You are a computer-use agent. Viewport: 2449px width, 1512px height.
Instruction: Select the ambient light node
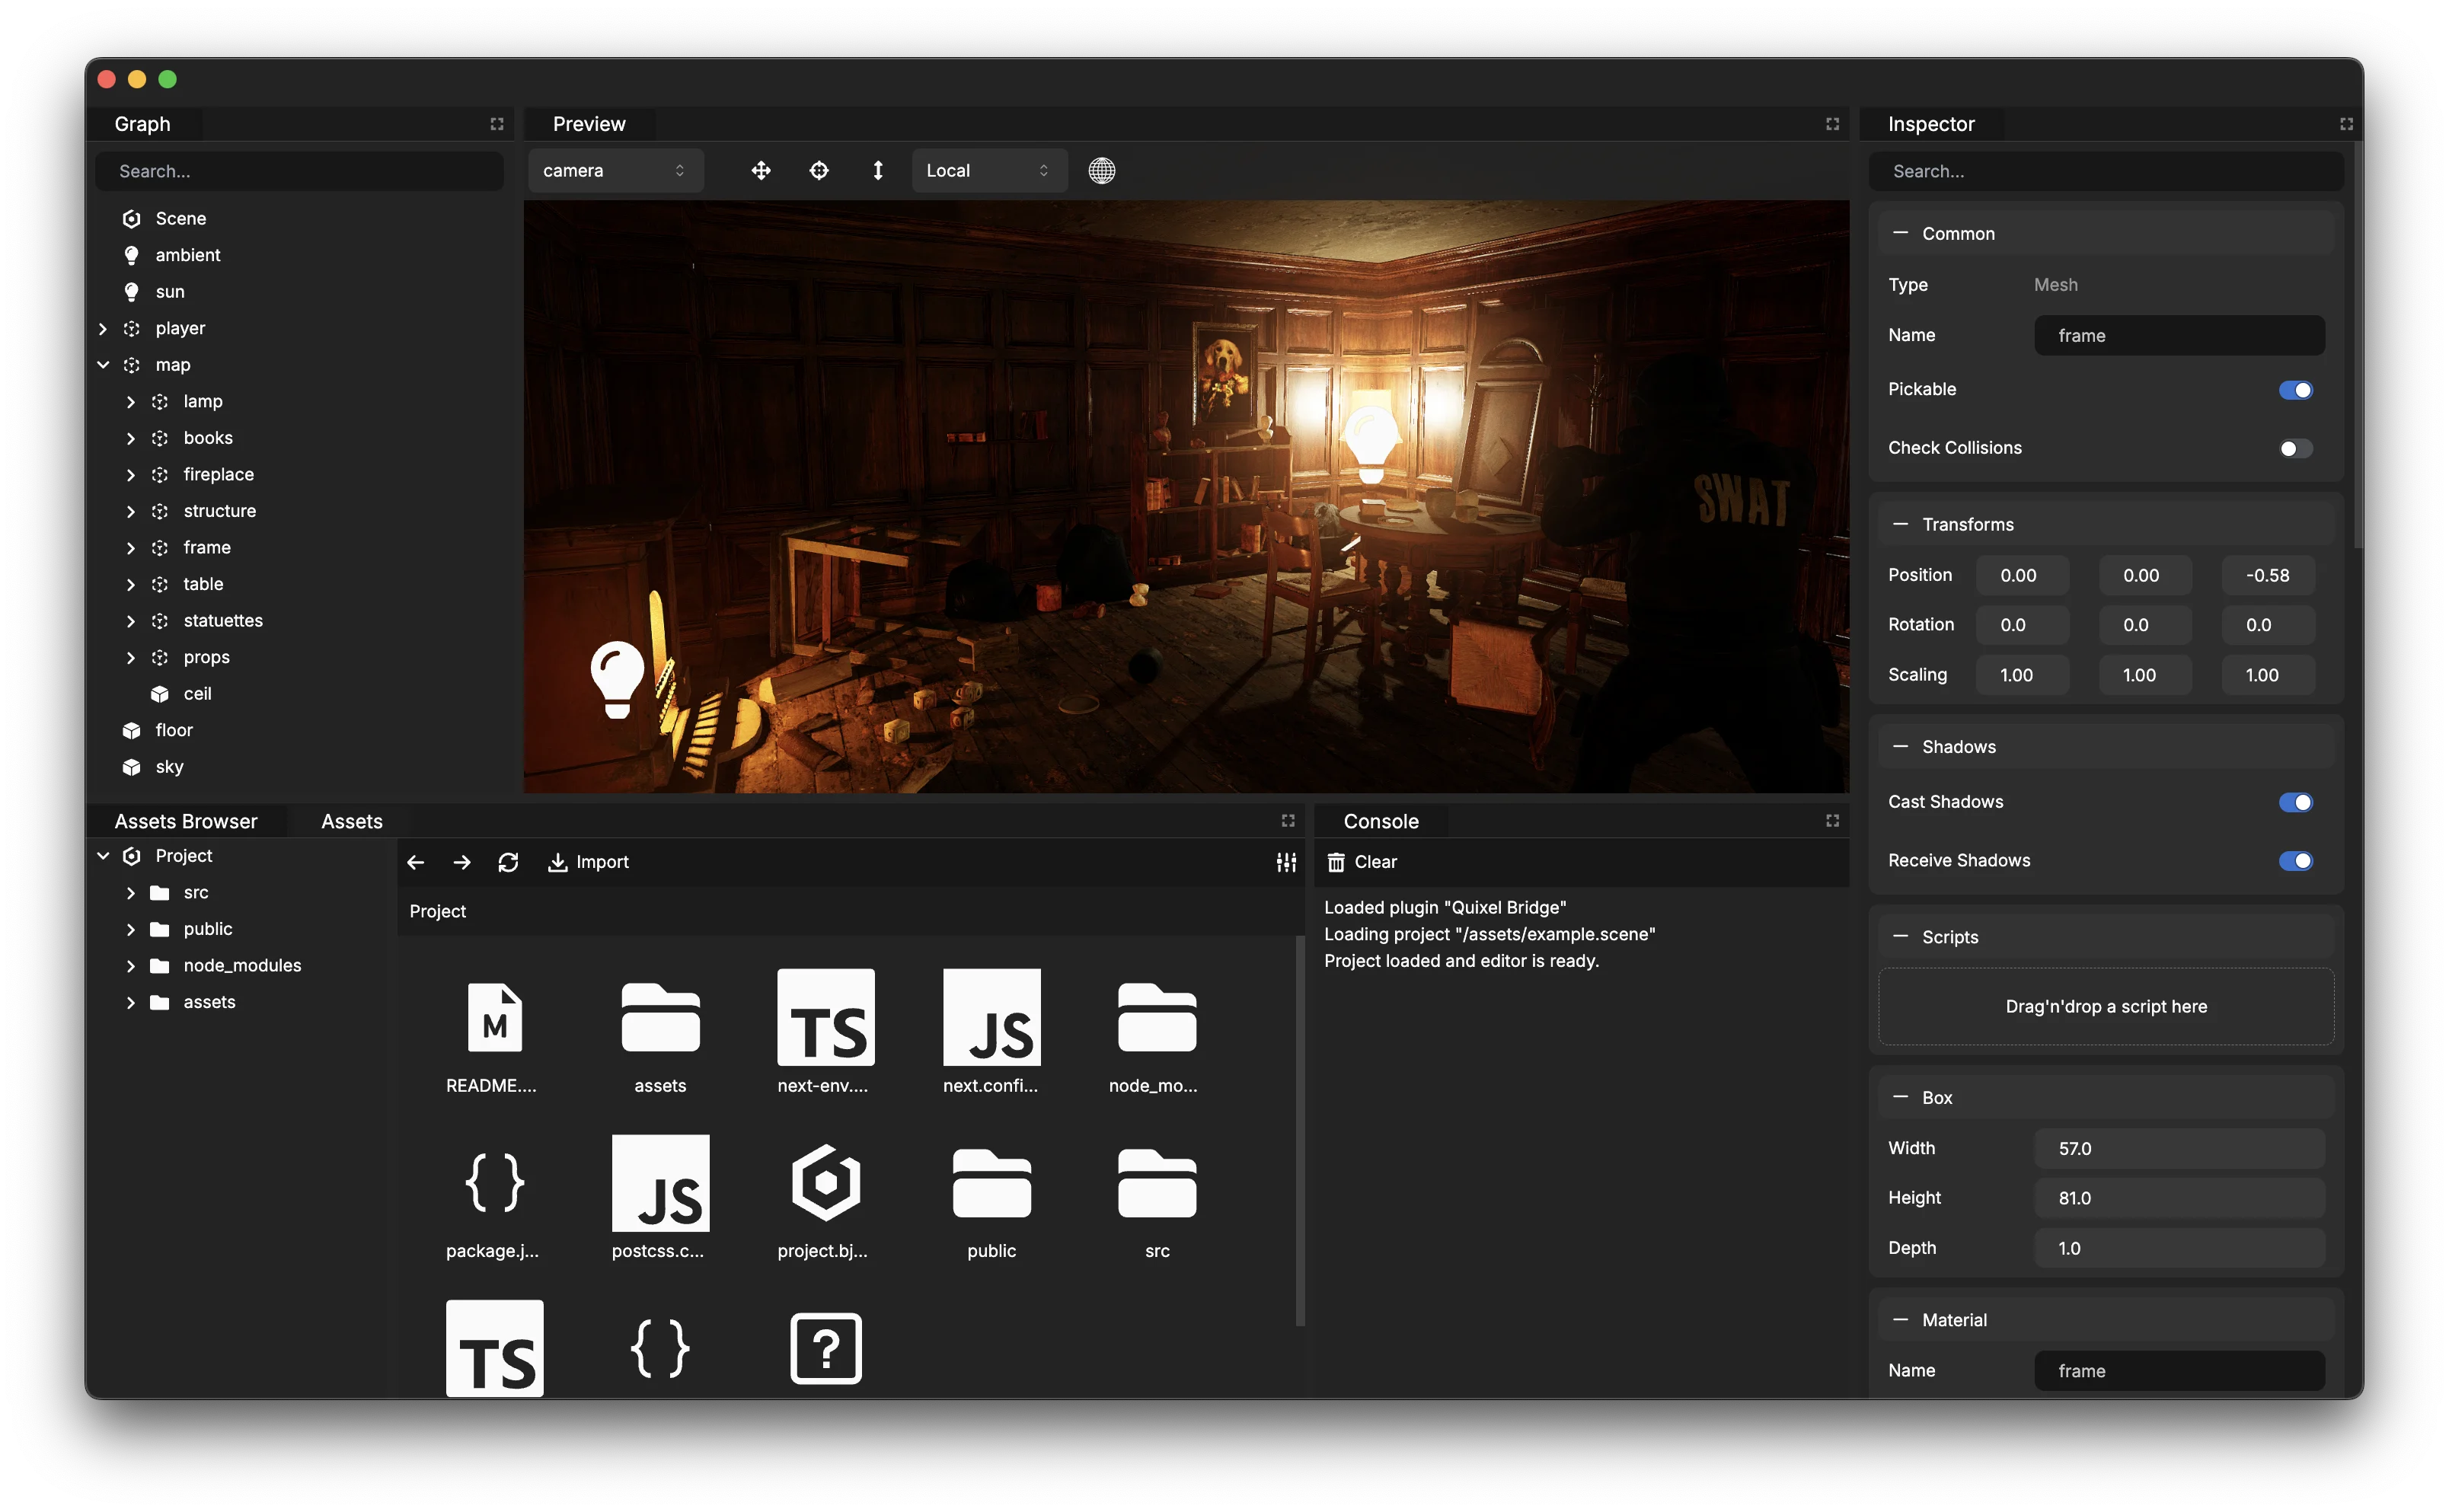coord(188,256)
